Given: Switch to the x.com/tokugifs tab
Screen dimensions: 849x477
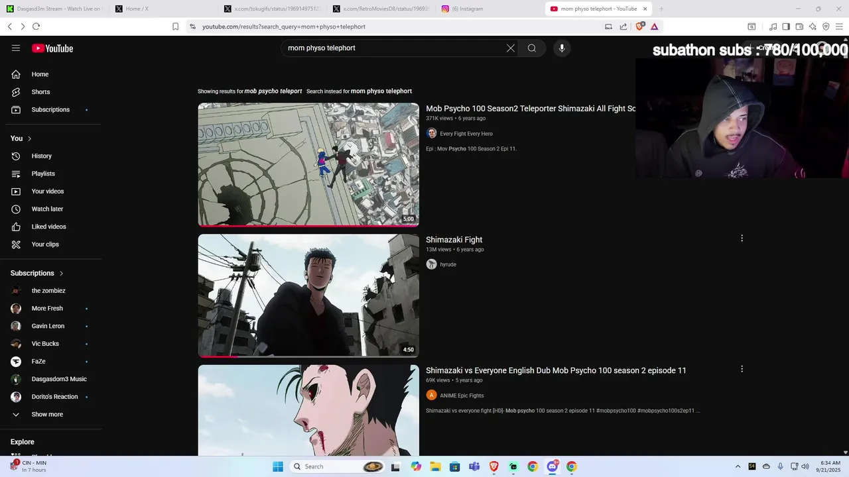Looking at the screenshot, I should [x=271, y=9].
